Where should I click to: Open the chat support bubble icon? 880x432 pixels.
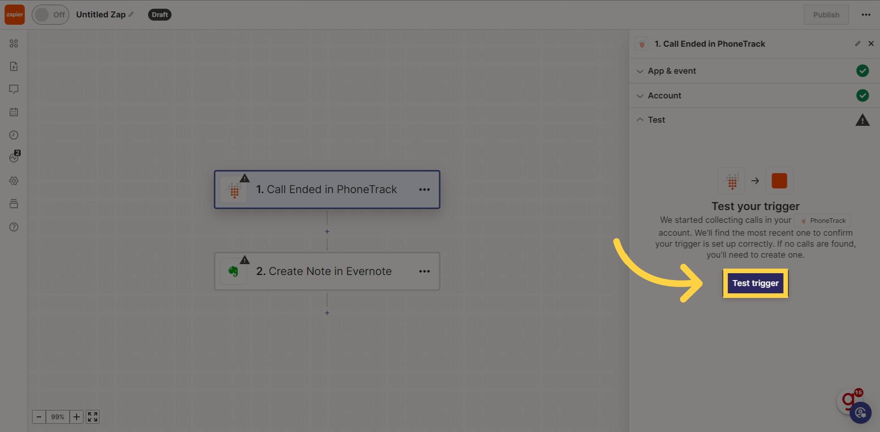860,413
